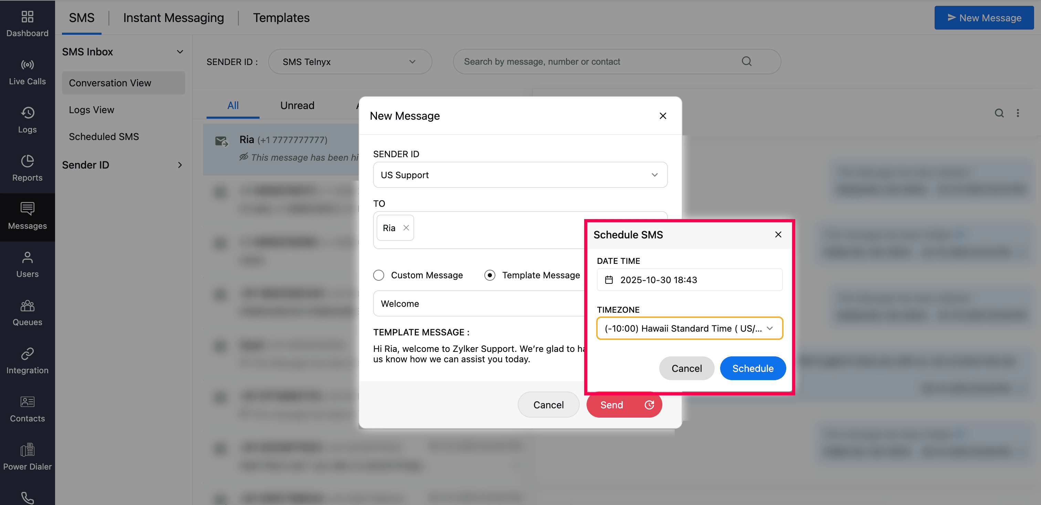Viewport: 1041px width, 505px height.
Task: Select the Template Message radio option
Action: coord(490,275)
